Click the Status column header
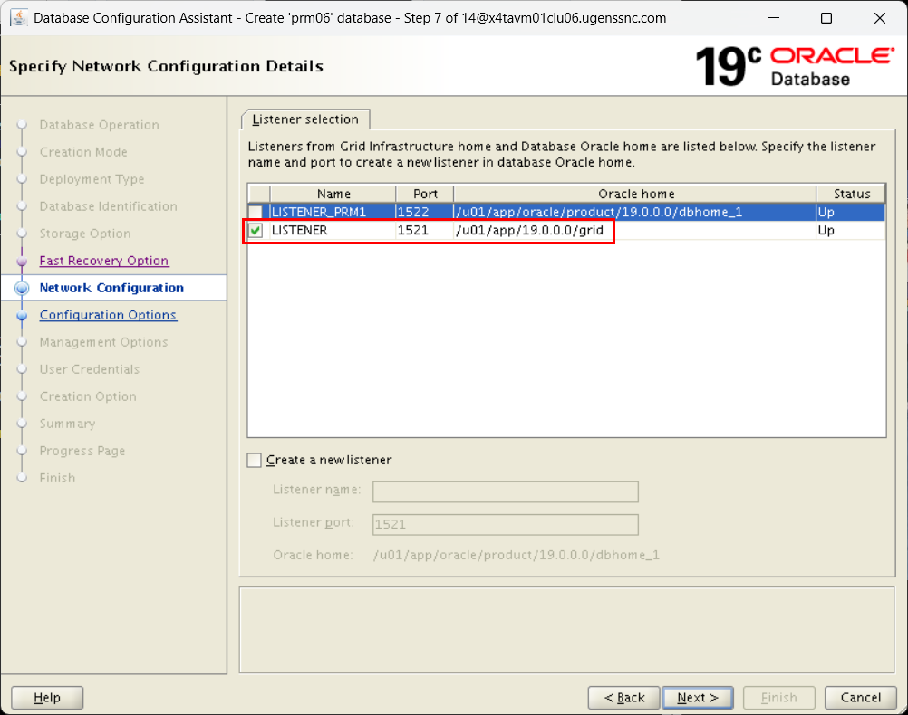 (851, 194)
